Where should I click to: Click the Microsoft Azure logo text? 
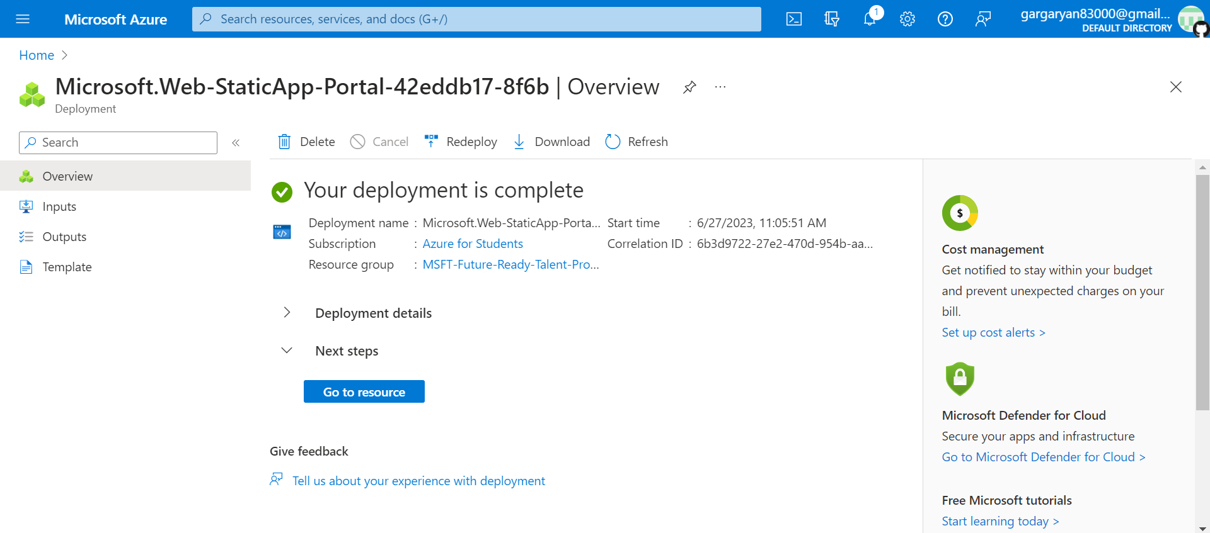115,20
